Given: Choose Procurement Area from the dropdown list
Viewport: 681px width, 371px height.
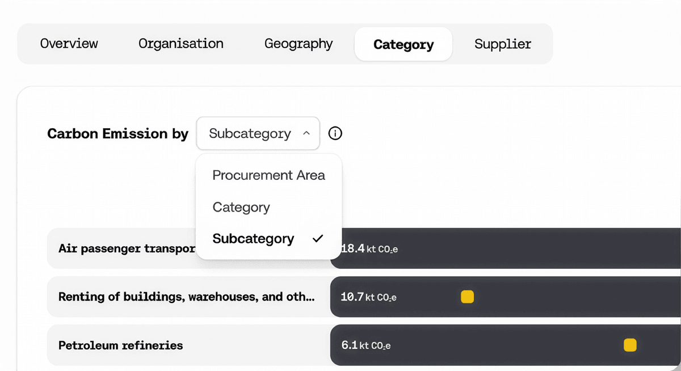Looking at the screenshot, I should 269,175.
